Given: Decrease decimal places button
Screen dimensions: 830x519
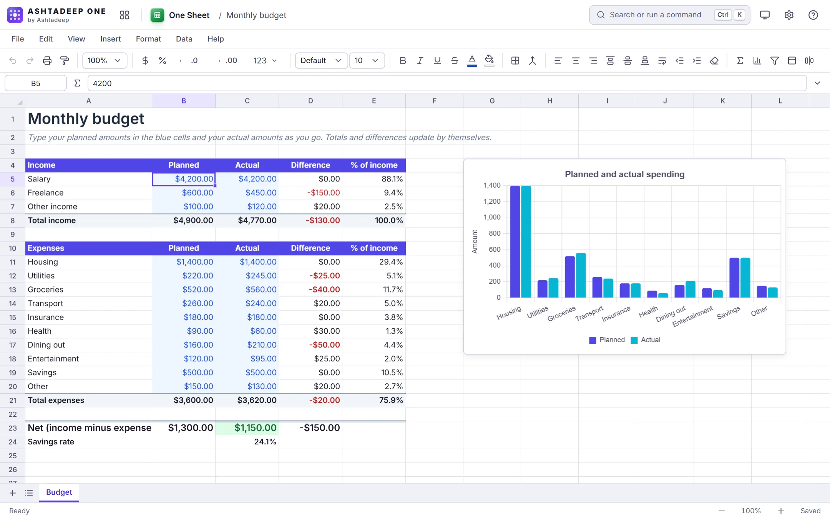Looking at the screenshot, I should click(188, 60).
